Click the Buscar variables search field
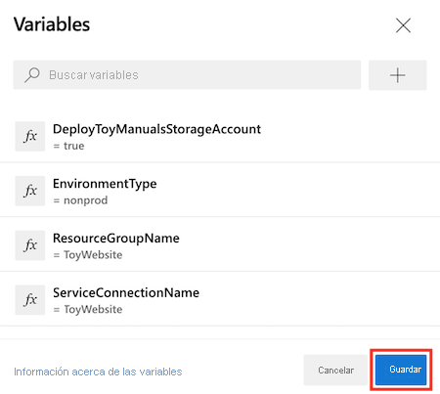This screenshot has width=440, height=394. click(x=187, y=74)
